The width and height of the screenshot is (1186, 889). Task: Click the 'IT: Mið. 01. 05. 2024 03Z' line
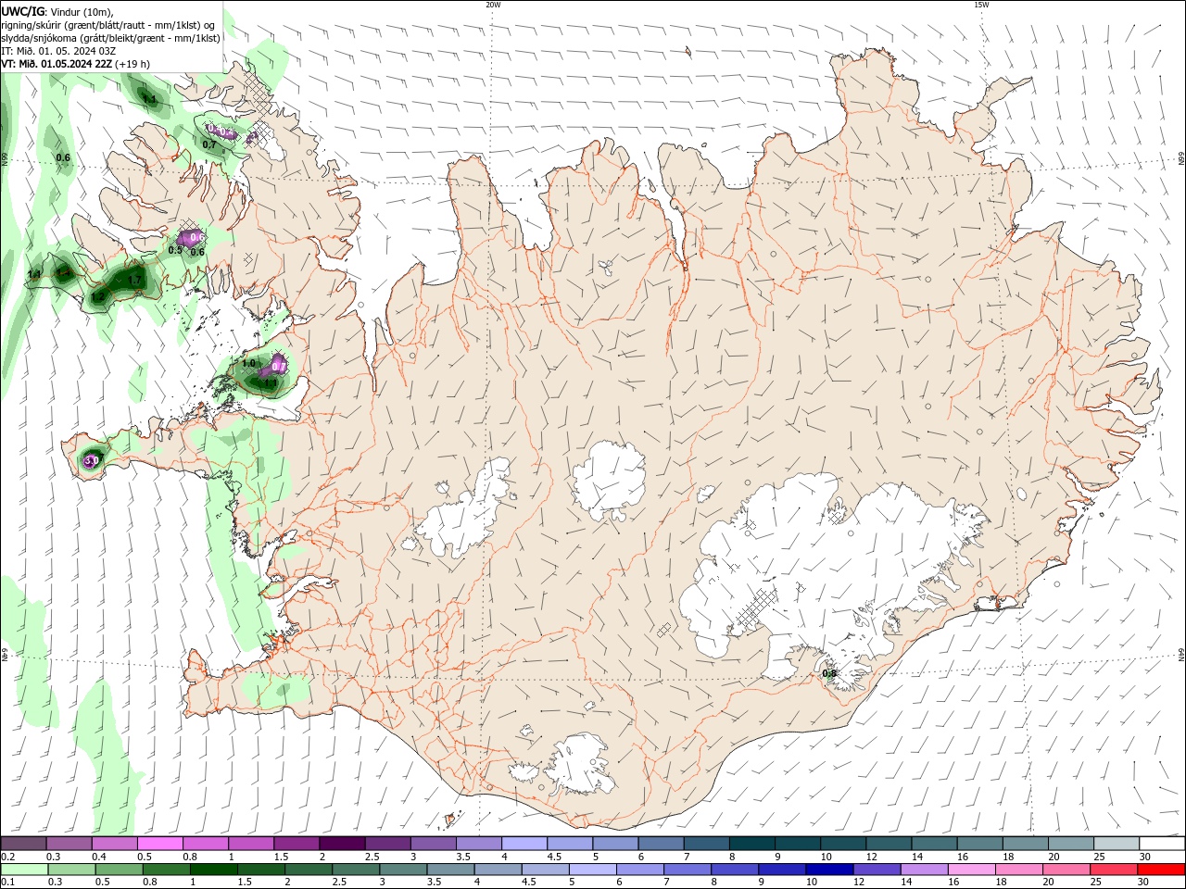[x=58, y=51]
